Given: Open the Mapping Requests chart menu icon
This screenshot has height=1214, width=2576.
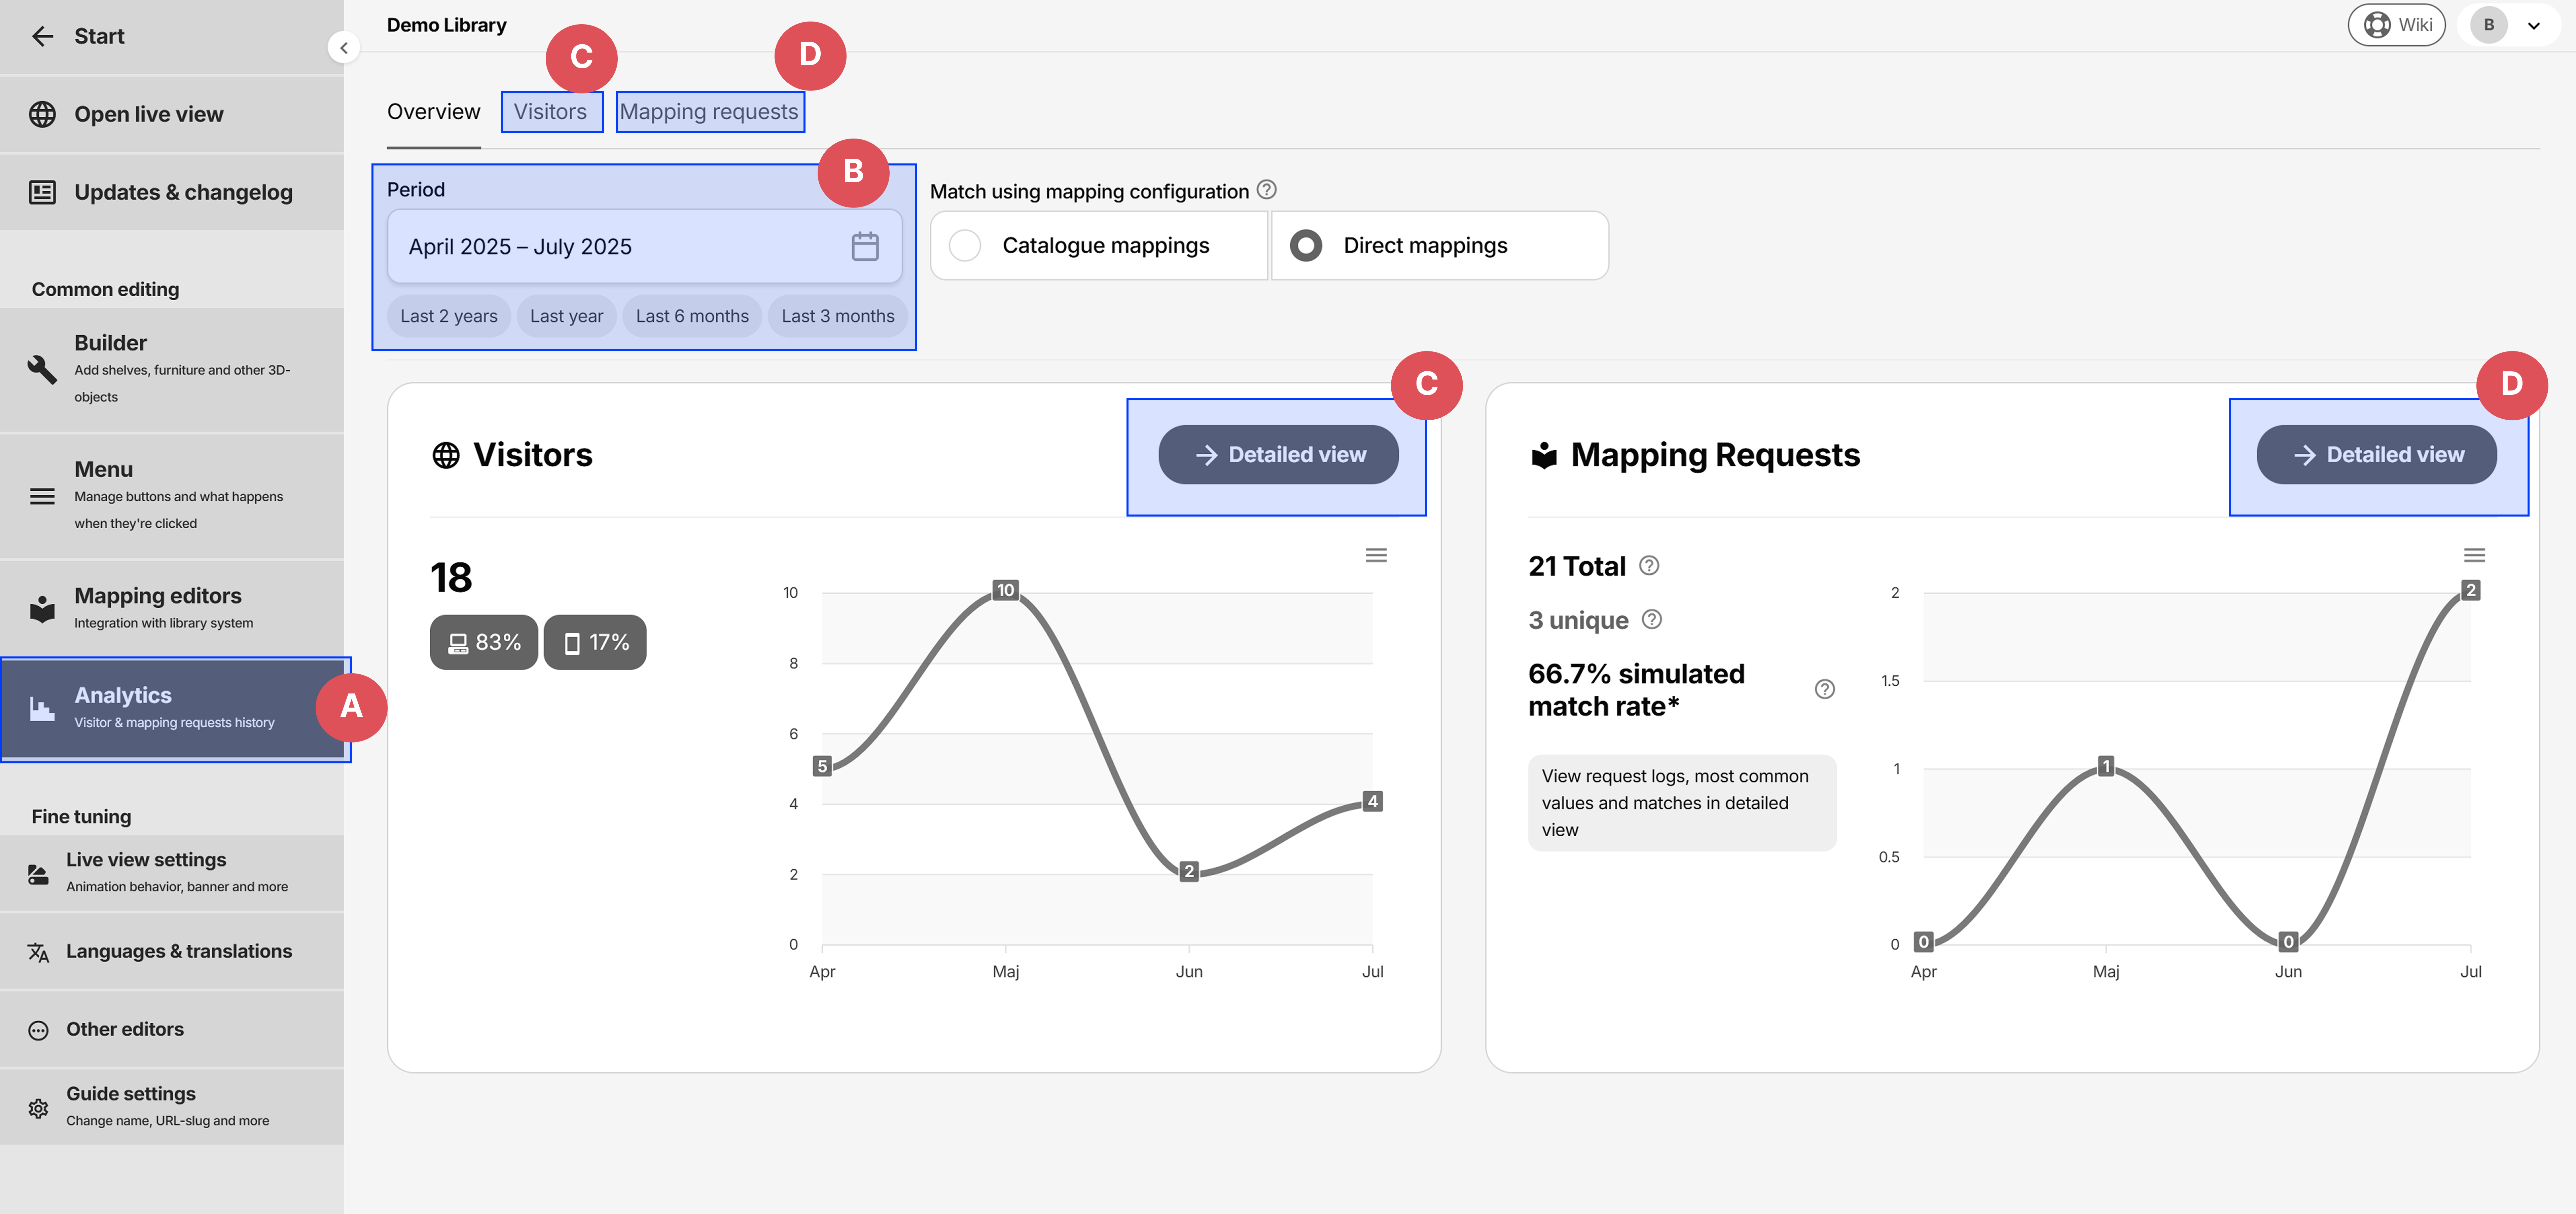Looking at the screenshot, I should (x=2474, y=555).
